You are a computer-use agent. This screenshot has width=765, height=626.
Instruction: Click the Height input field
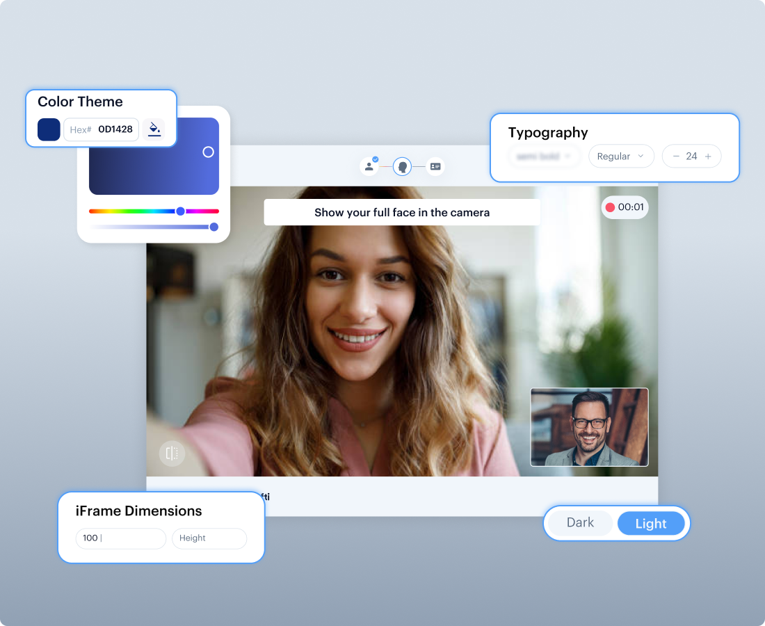(209, 538)
